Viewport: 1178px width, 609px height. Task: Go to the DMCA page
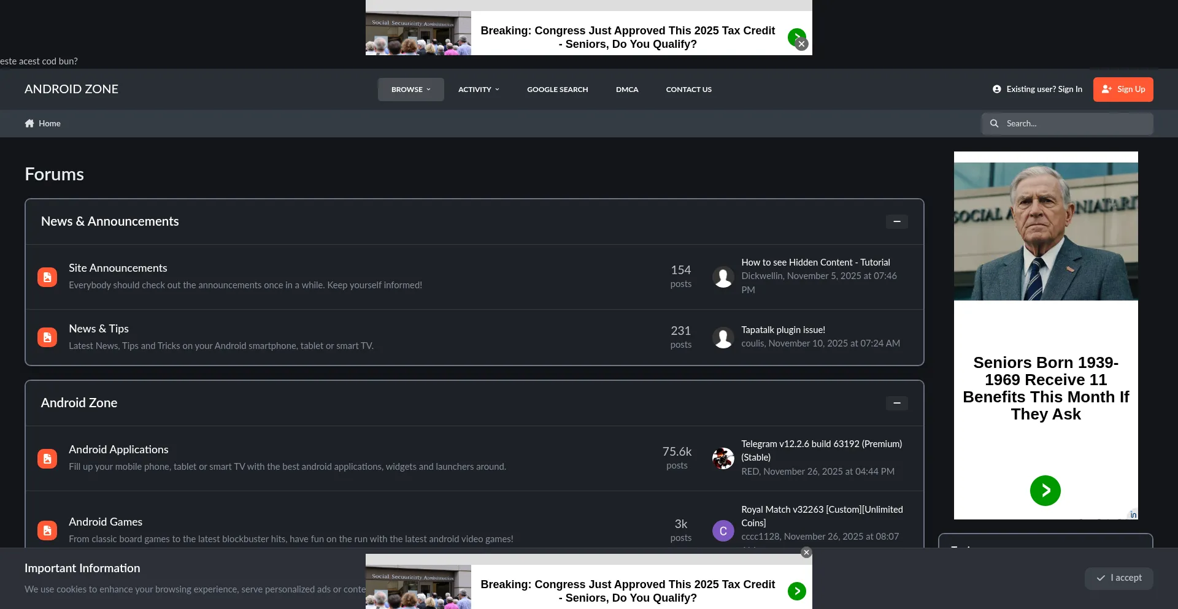pos(627,90)
